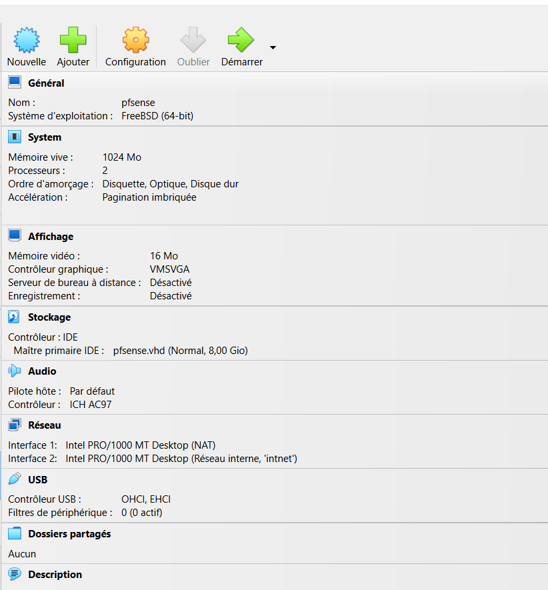This screenshot has width=548, height=590.
Task: Click the Dossiers partagés folder icon
Action: (15, 533)
